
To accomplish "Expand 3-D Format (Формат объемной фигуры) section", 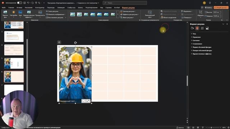I will click(201, 47).
